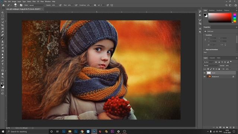
Task: Select the Eyedropper tool
Action: click(3, 32)
